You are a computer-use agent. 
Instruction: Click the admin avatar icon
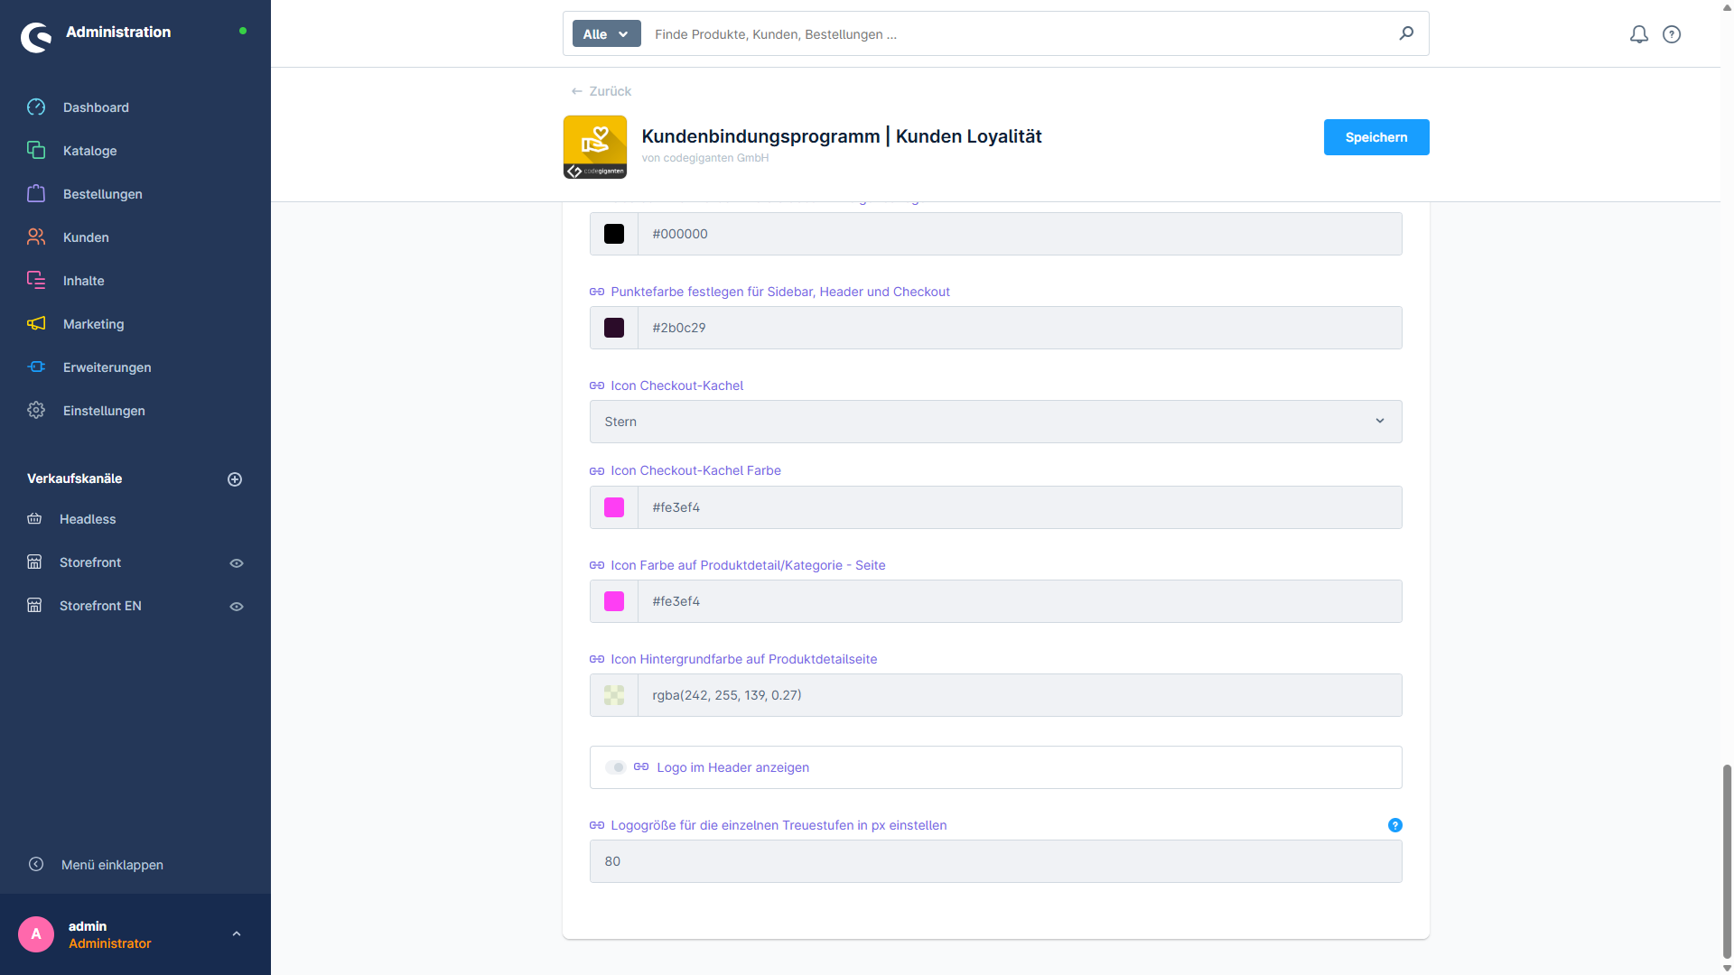tap(36, 934)
